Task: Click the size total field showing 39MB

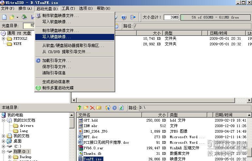Action: (171, 17)
